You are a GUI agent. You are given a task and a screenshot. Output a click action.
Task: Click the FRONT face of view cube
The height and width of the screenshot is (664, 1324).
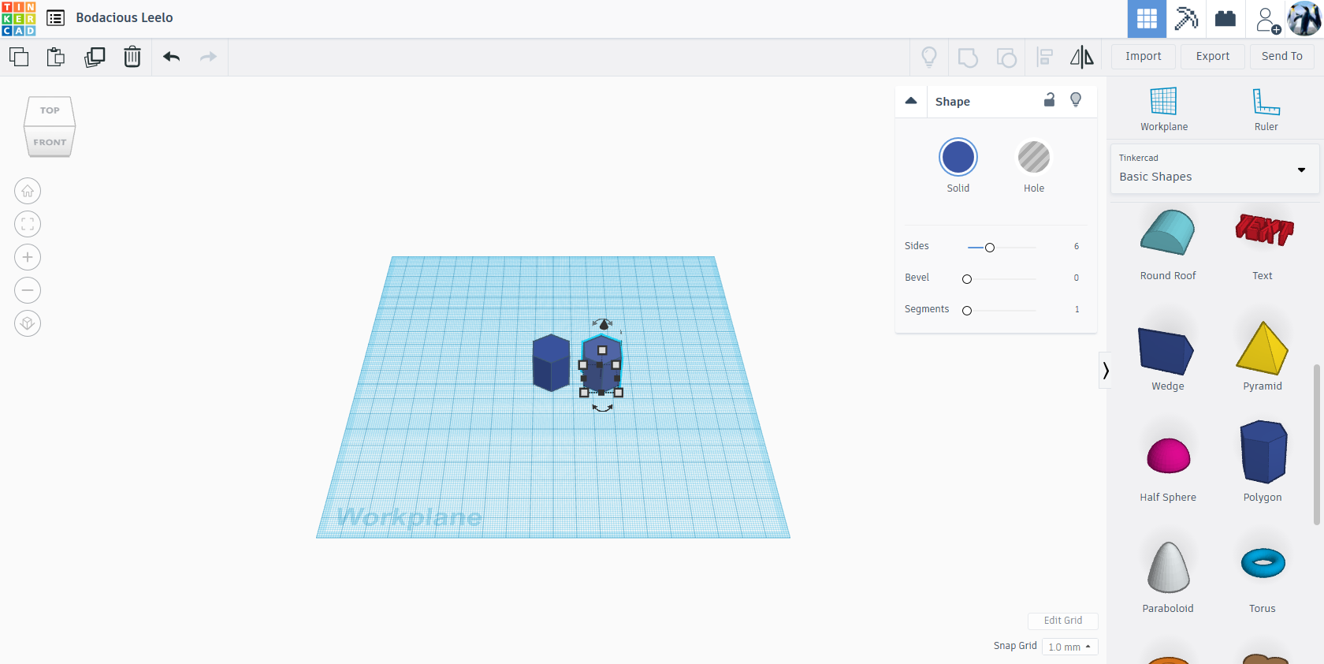[x=50, y=142]
